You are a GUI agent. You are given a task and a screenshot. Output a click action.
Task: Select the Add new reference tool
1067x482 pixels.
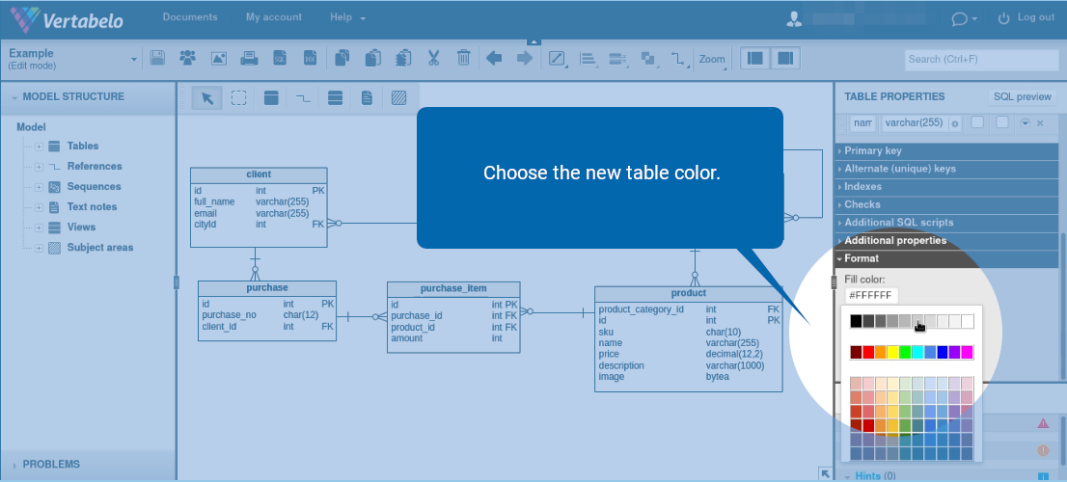pos(304,98)
